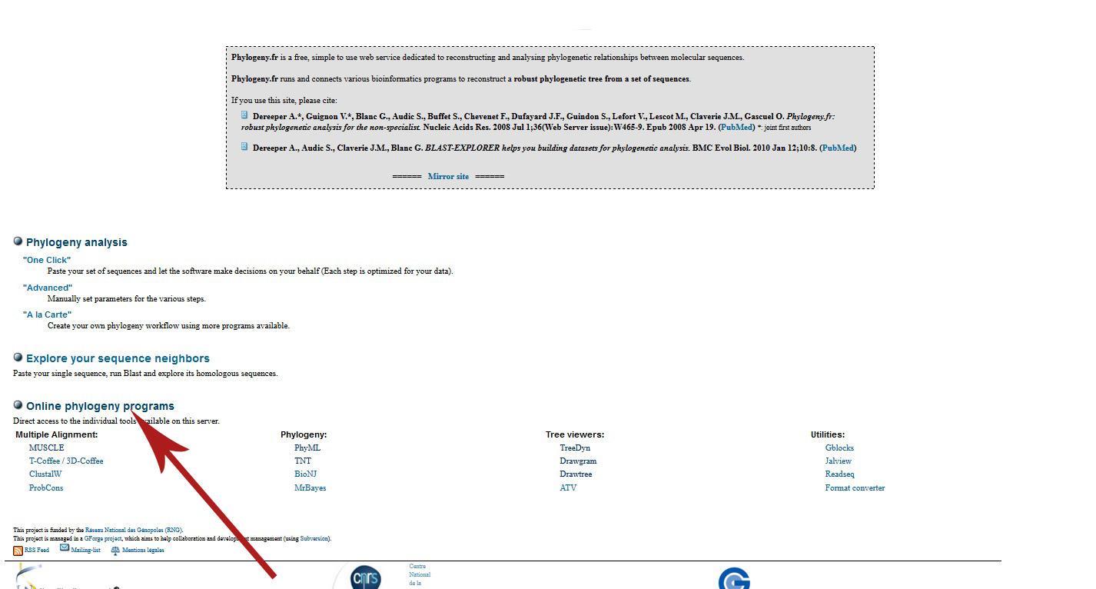Image resolution: width=1096 pixels, height=589 pixels.
Task: Open the Format converter utility
Action: click(x=855, y=488)
